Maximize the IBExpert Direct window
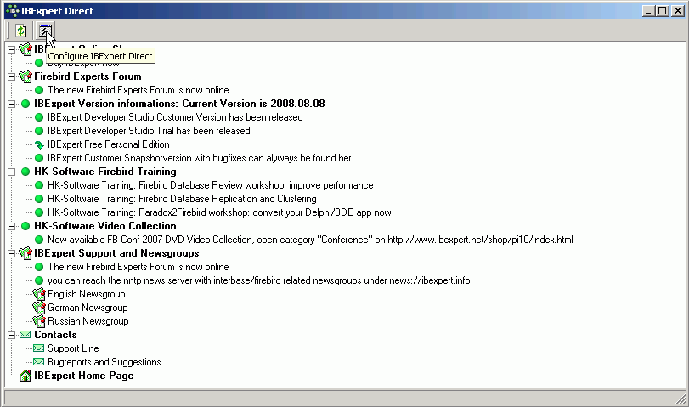Screen dimensions: 689x407 pyautogui.click(x=663, y=10)
